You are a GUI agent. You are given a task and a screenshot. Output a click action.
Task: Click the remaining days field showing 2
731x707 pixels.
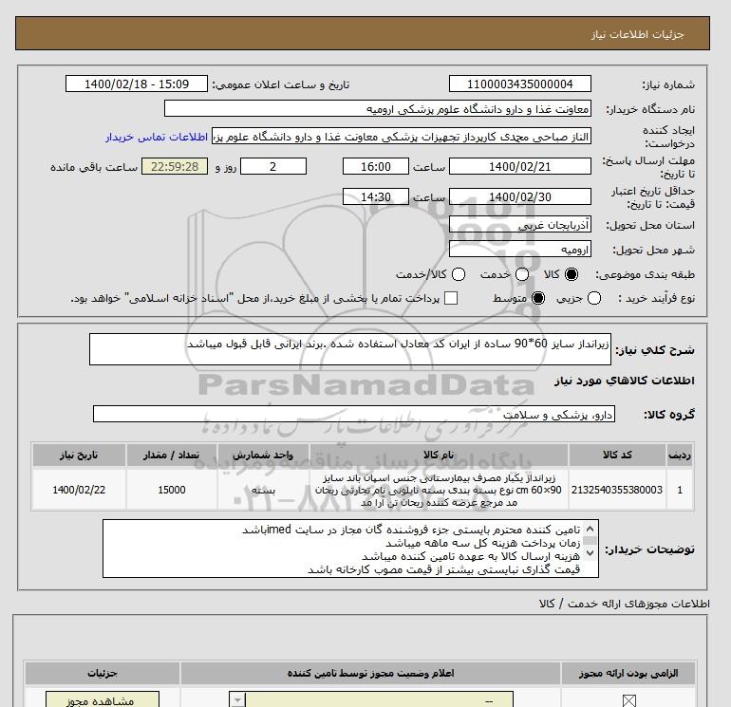(273, 166)
